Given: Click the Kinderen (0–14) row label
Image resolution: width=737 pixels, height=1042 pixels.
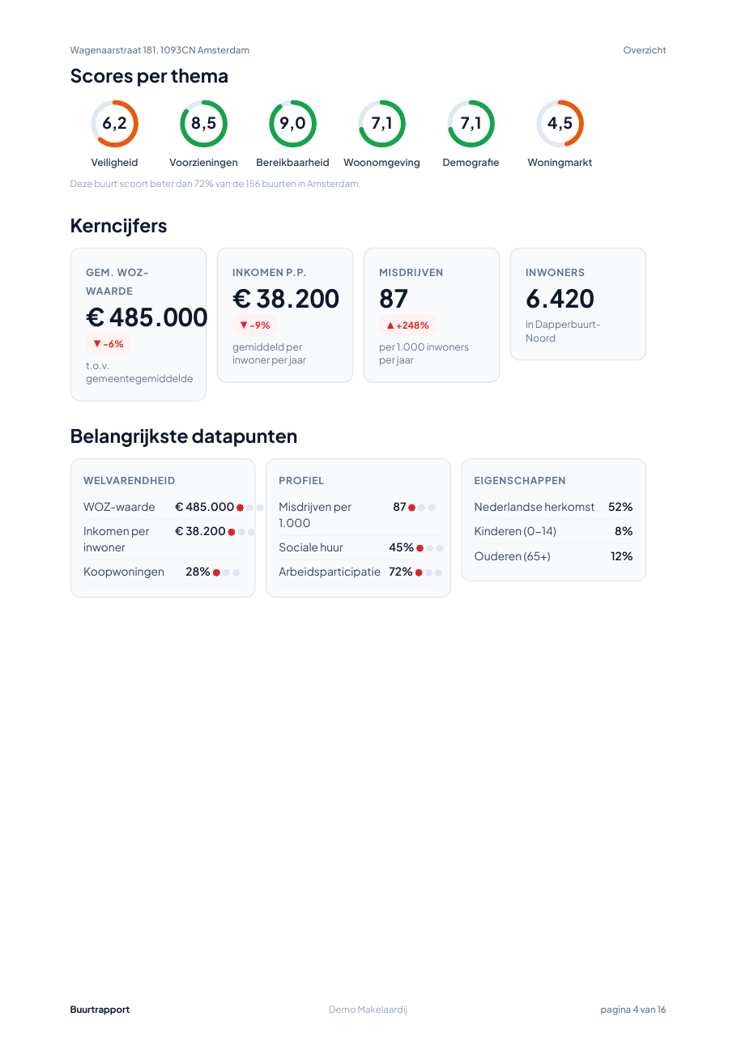Looking at the screenshot, I should coord(515,531).
